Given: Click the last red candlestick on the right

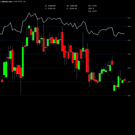Looking at the screenshot, I should (x=124, y=80).
